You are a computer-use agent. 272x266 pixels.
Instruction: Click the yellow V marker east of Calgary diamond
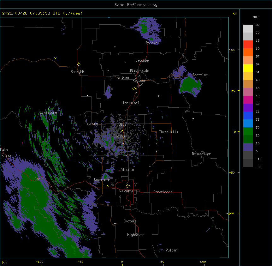click(x=135, y=184)
